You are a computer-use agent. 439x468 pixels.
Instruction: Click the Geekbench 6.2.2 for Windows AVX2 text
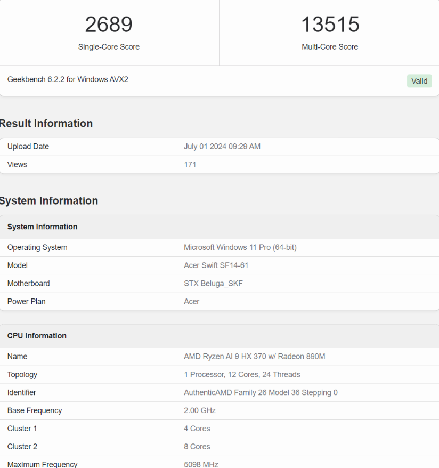(68, 79)
